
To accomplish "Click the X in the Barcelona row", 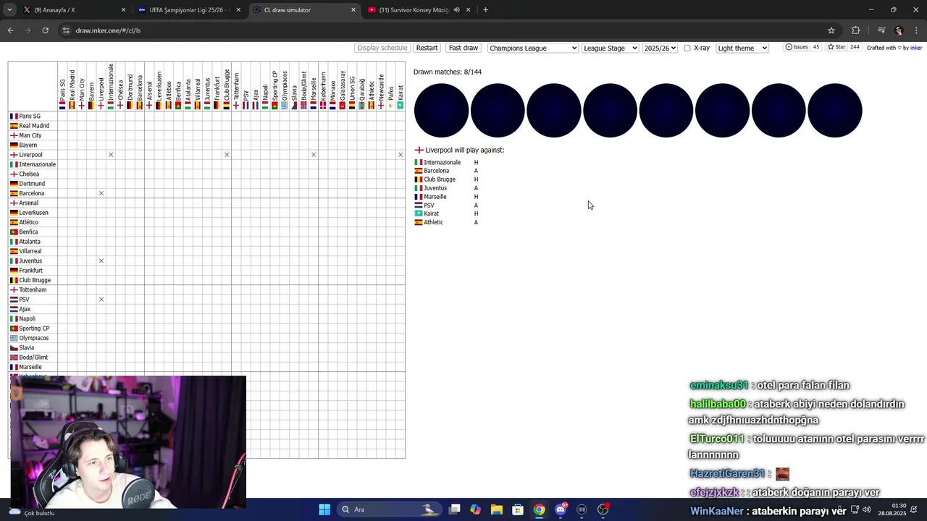I will [x=101, y=193].
